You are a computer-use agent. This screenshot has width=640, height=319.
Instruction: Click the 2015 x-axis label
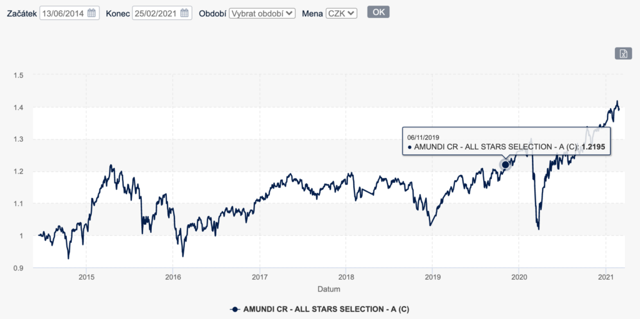[86, 278]
